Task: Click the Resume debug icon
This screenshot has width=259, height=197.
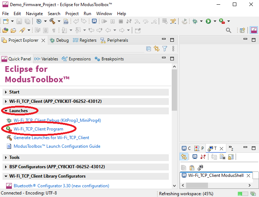Action: [104, 21]
